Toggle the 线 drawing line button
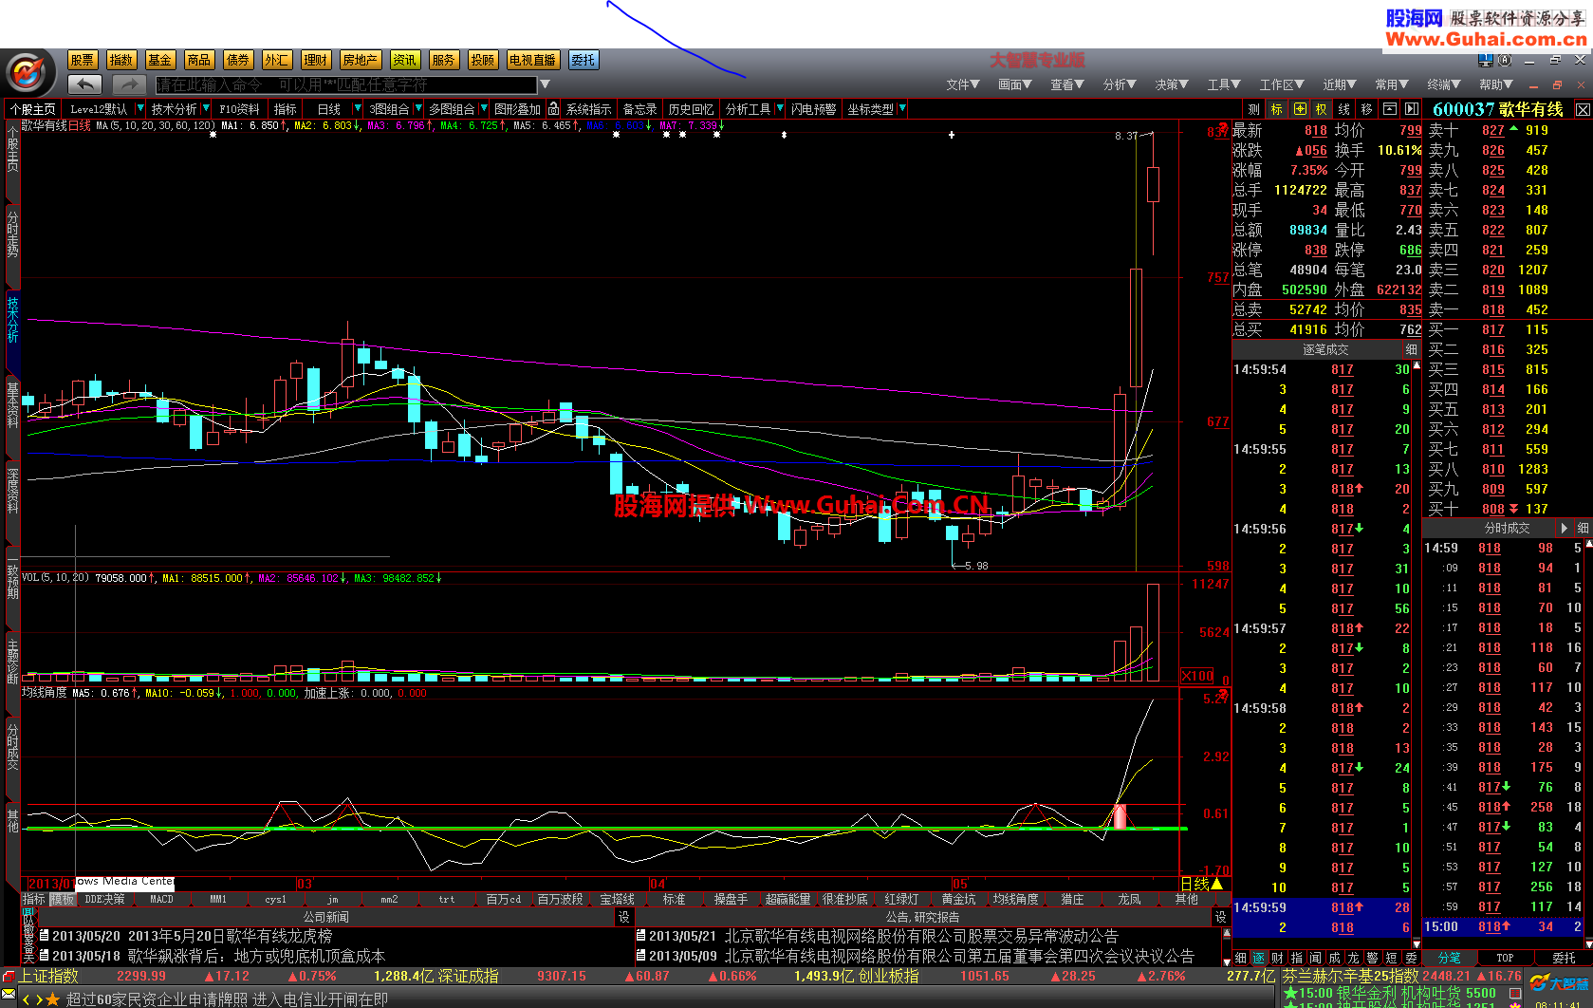The width and height of the screenshot is (1593, 1008). 1344,109
